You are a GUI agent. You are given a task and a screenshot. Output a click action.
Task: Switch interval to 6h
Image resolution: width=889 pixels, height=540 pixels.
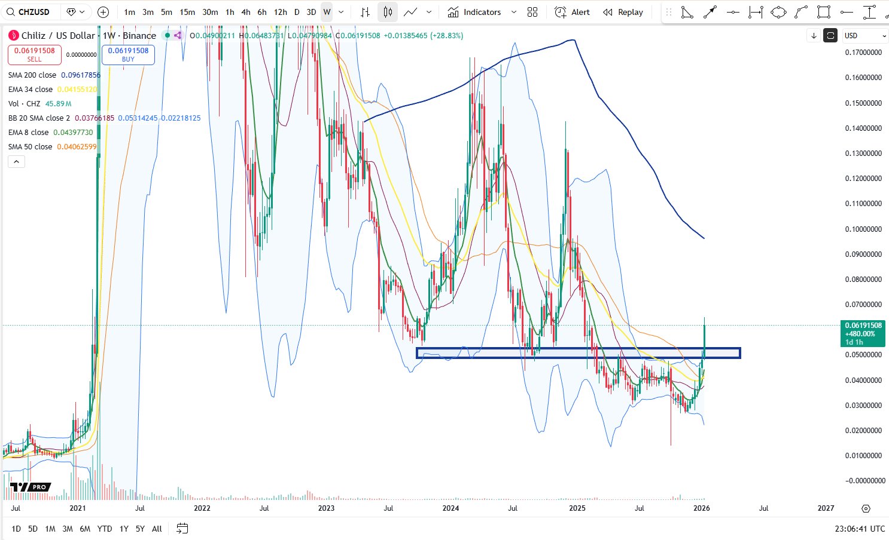[x=262, y=12]
